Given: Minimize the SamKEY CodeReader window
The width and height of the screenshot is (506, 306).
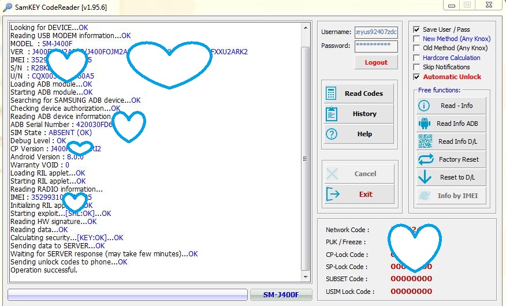Looking at the screenshot, I should [x=452, y=5].
